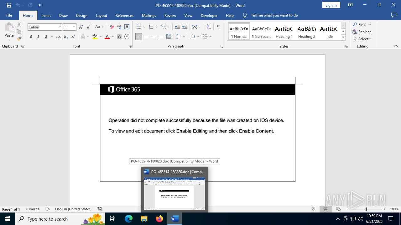Expand the Borders dropdown
The width and height of the screenshot is (401, 225).
211,37
